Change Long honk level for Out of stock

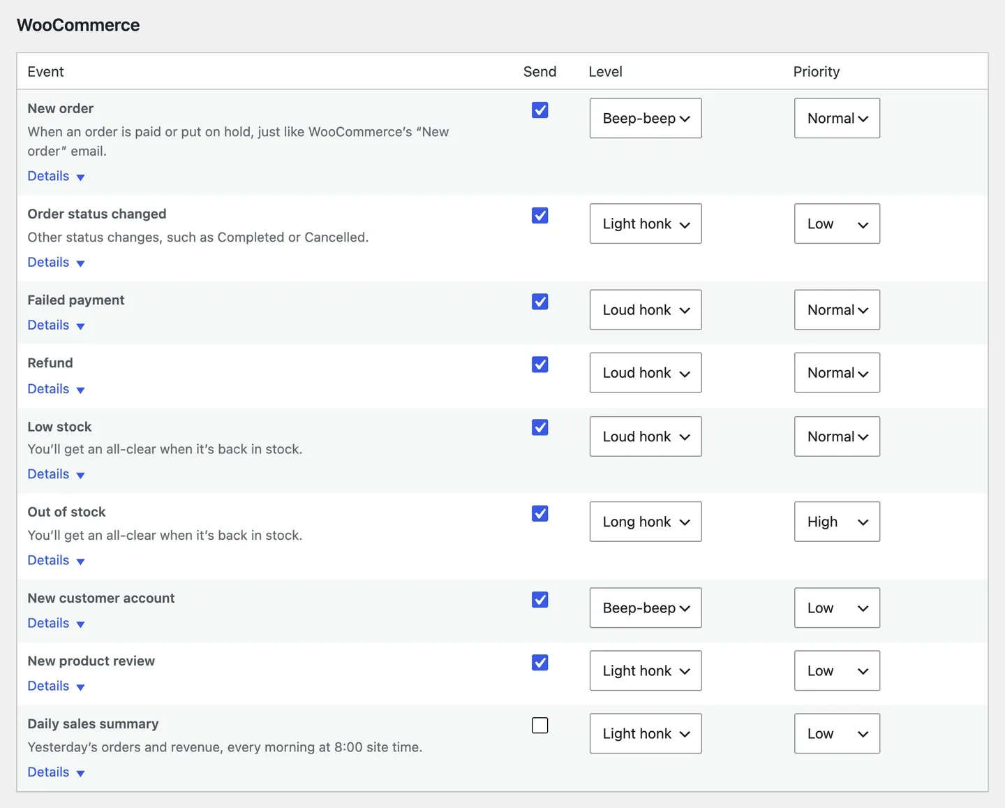click(646, 522)
